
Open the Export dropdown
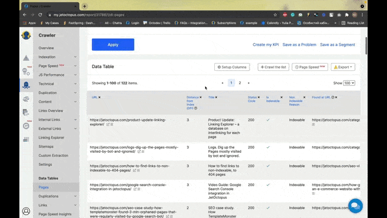(x=343, y=67)
